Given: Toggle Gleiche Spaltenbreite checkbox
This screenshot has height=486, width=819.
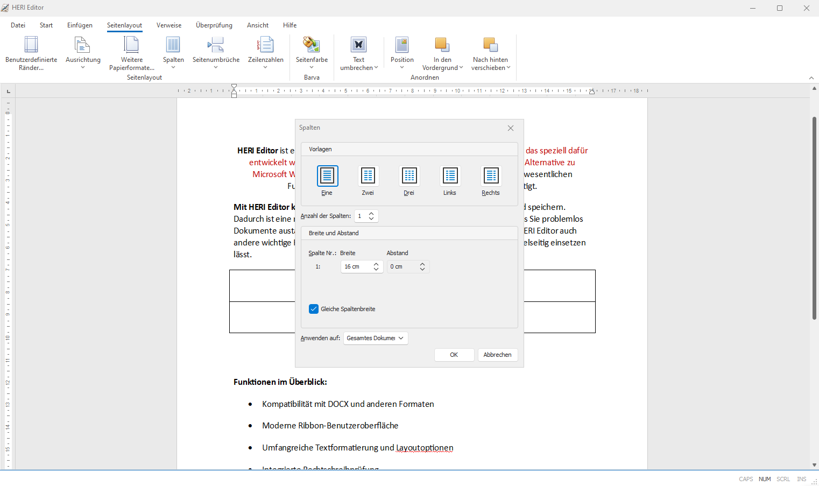Looking at the screenshot, I should click(314, 309).
